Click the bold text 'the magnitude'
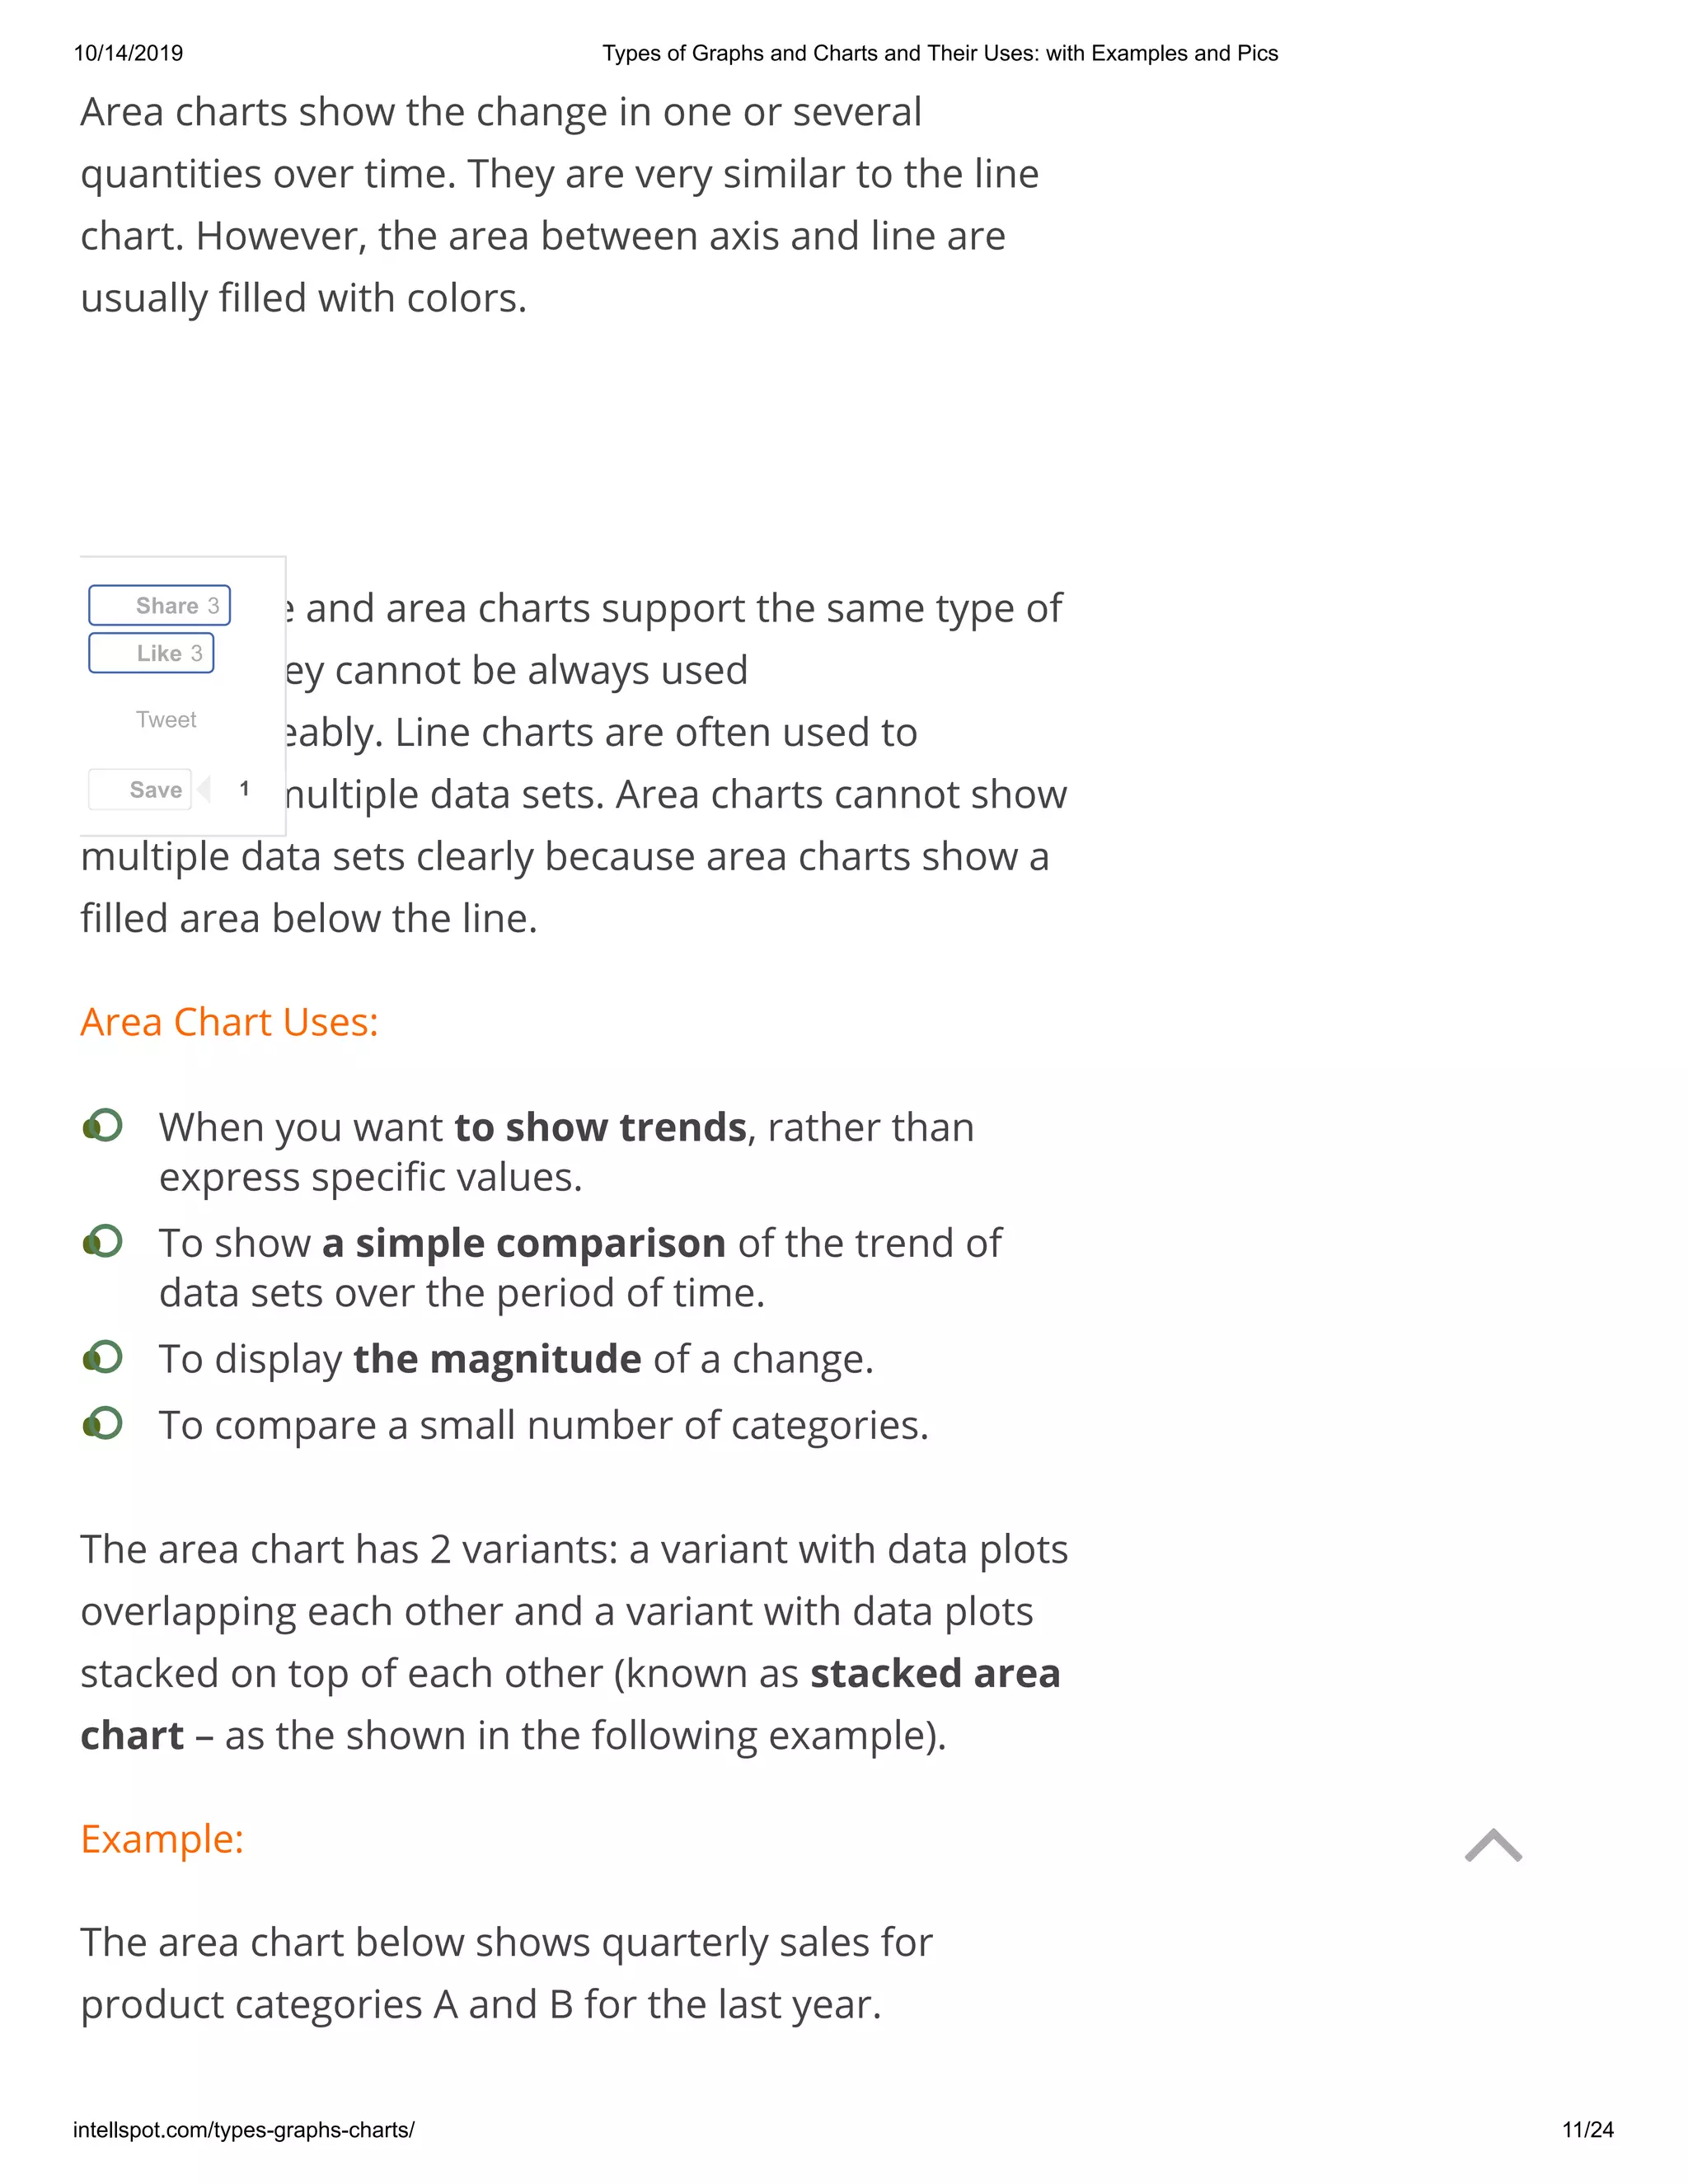Image resolution: width=1688 pixels, height=2184 pixels. pyautogui.click(x=497, y=1359)
